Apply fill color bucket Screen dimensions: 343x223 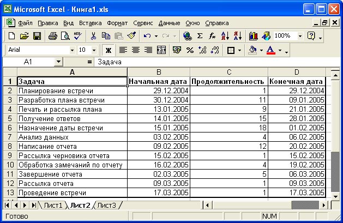pos(253,50)
